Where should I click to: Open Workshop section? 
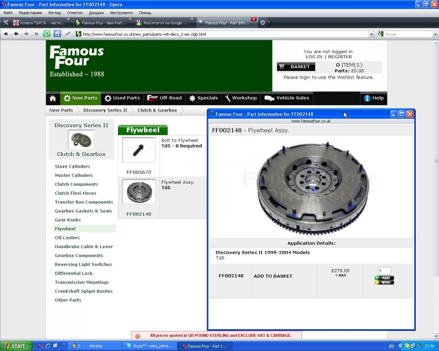click(241, 98)
